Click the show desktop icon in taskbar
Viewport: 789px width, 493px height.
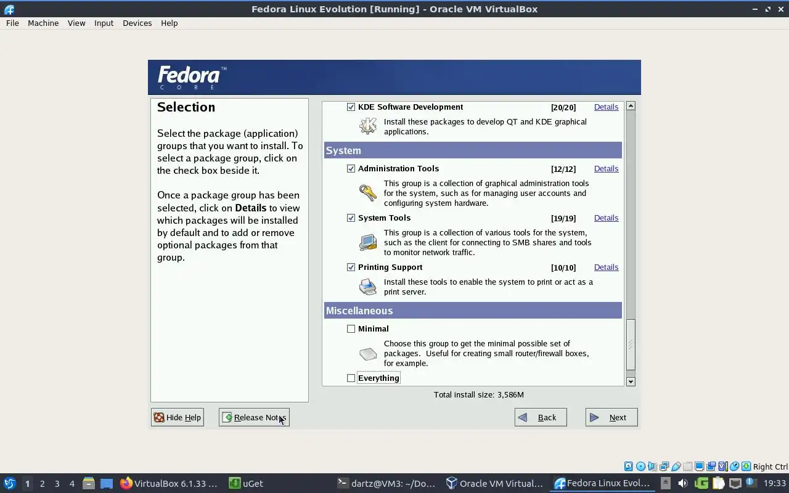[x=107, y=483]
